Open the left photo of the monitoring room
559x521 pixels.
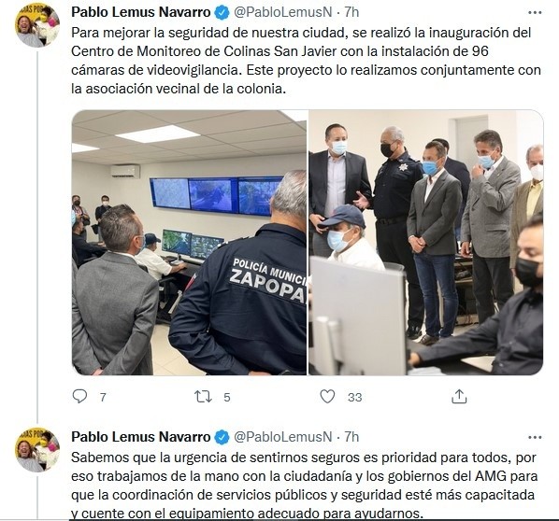pos(189,242)
